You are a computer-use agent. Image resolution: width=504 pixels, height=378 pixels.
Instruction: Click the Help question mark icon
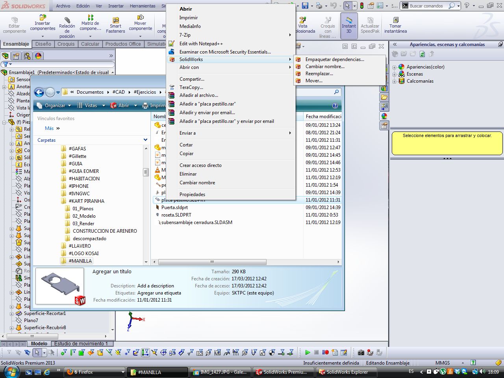click(x=467, y=6)
